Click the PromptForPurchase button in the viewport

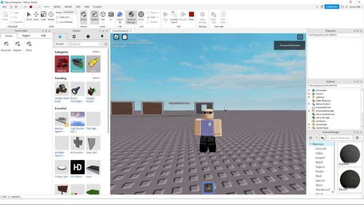[x=289, y=46]
